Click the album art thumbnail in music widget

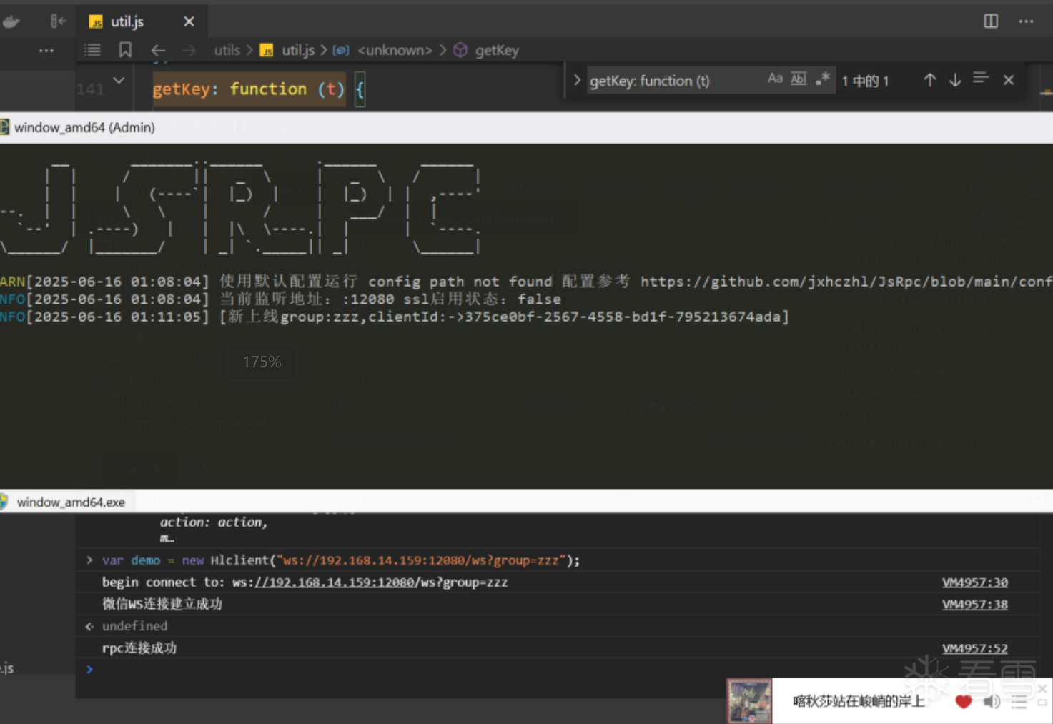(749, 701)
